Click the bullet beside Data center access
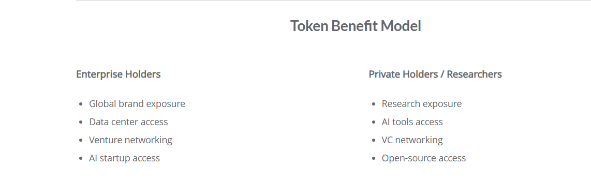This screenshot has height=196, width=591. [81, 122]
